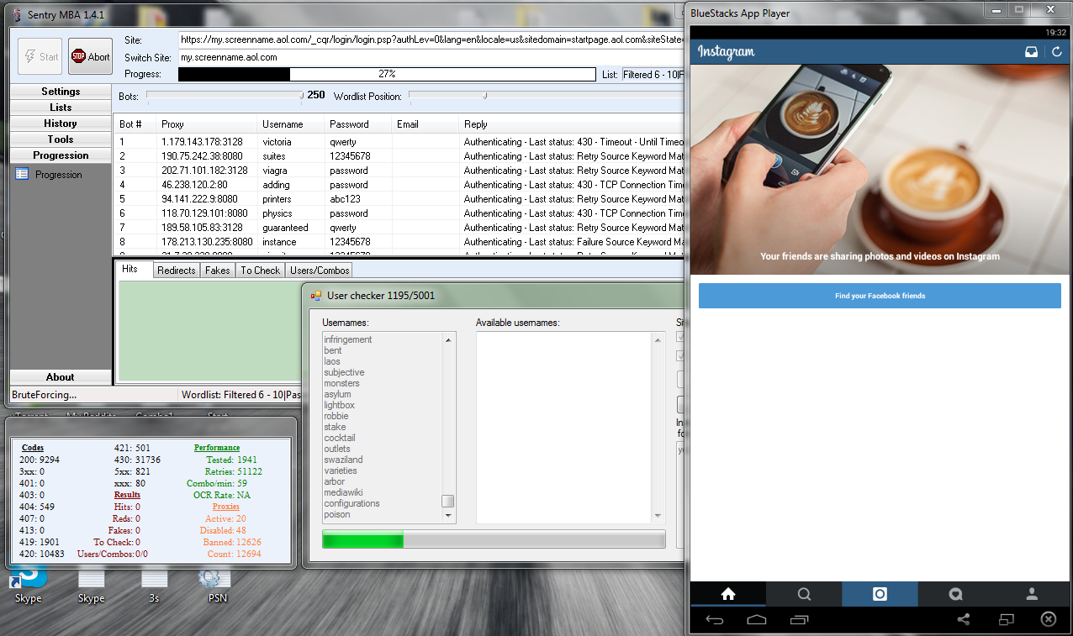Image resolution: width=1073 pixels, height=636 pixels.
Task: Expand the History sidebar section
Action: click(61, 123)
